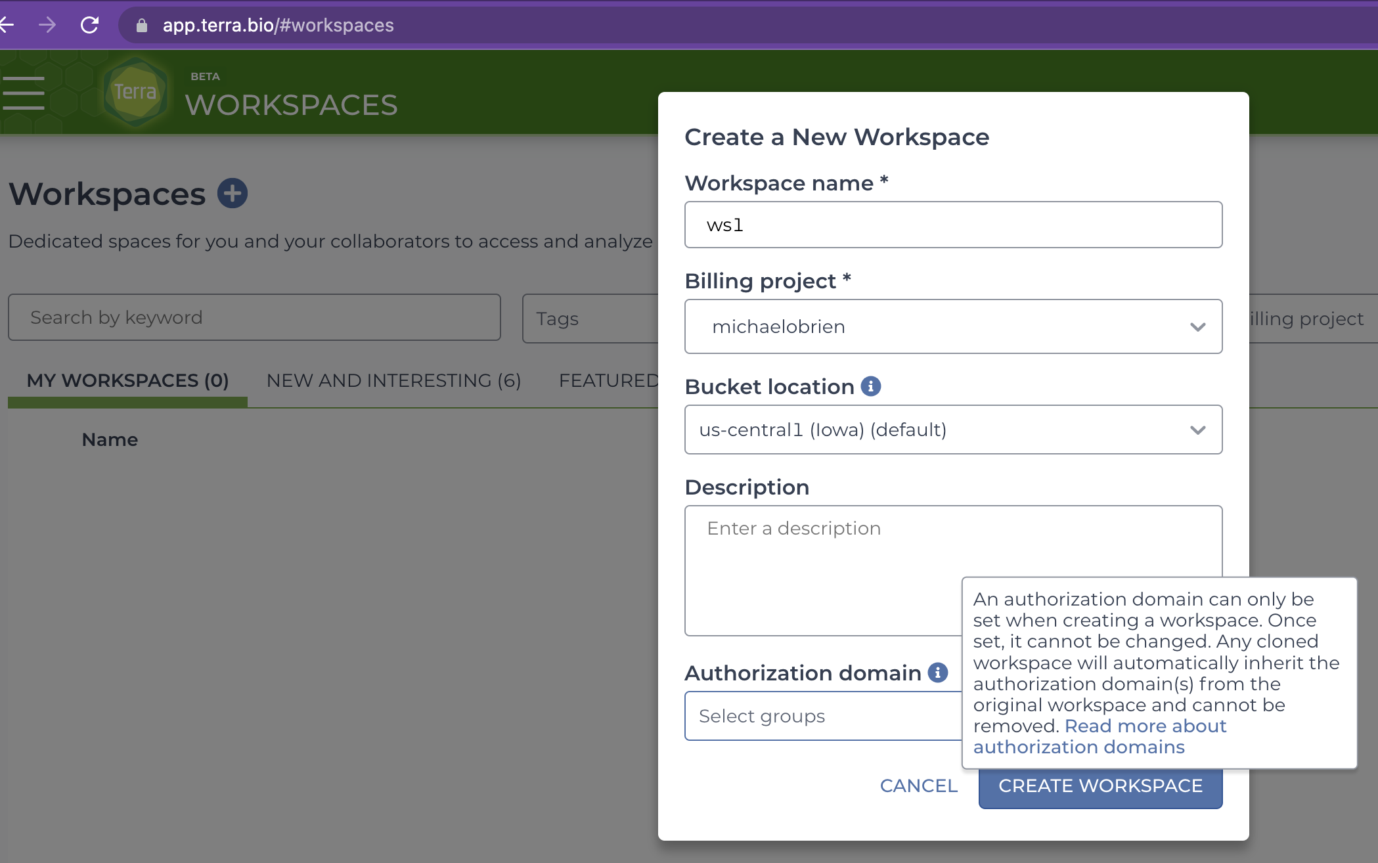Switch to the NEW AND INTERESTING tab

pyautogui.click(x=393, y=380)
